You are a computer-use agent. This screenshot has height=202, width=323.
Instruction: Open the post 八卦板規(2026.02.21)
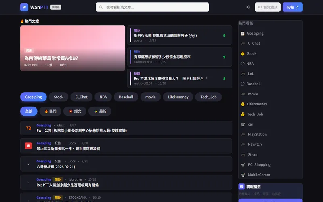tap(126, 164)
